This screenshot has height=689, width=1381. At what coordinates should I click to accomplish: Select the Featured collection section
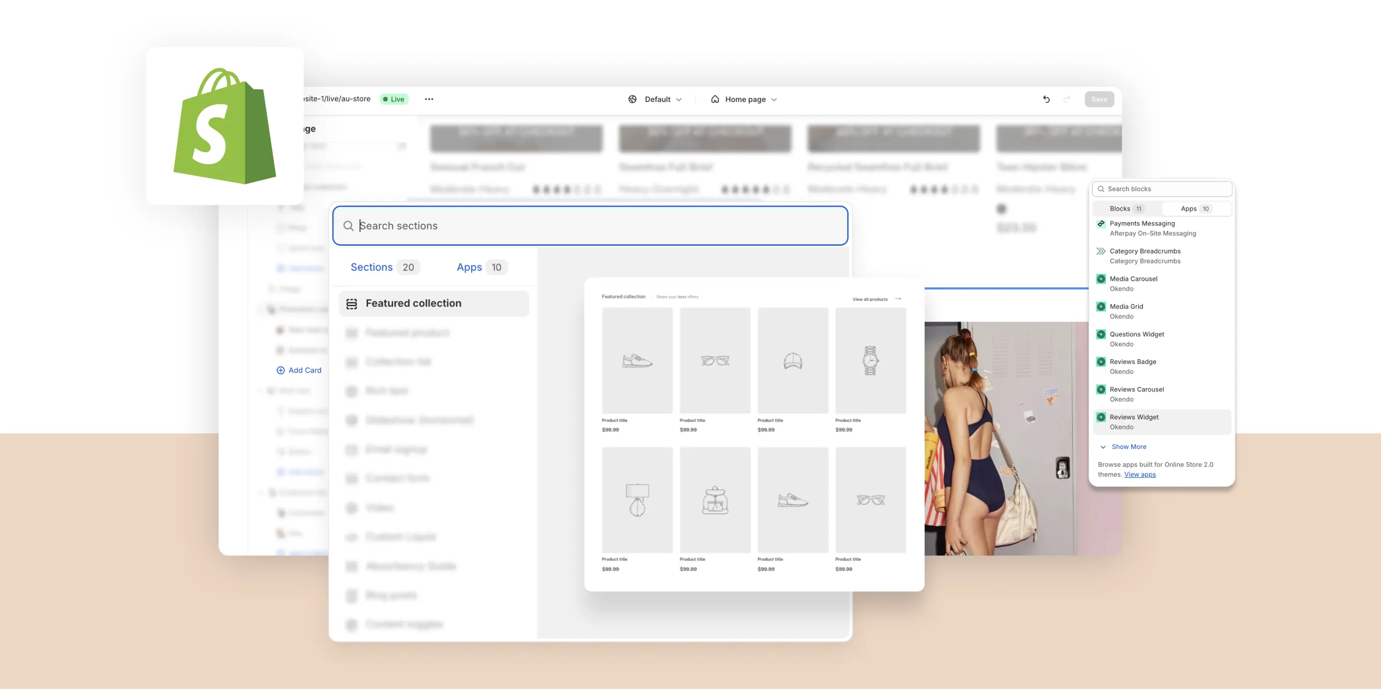point(434,304)
